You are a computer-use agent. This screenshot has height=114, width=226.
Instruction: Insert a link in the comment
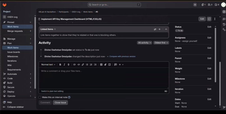click(x=83, y=65)
